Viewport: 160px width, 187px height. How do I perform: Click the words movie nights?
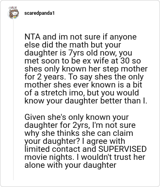point(49,157)
